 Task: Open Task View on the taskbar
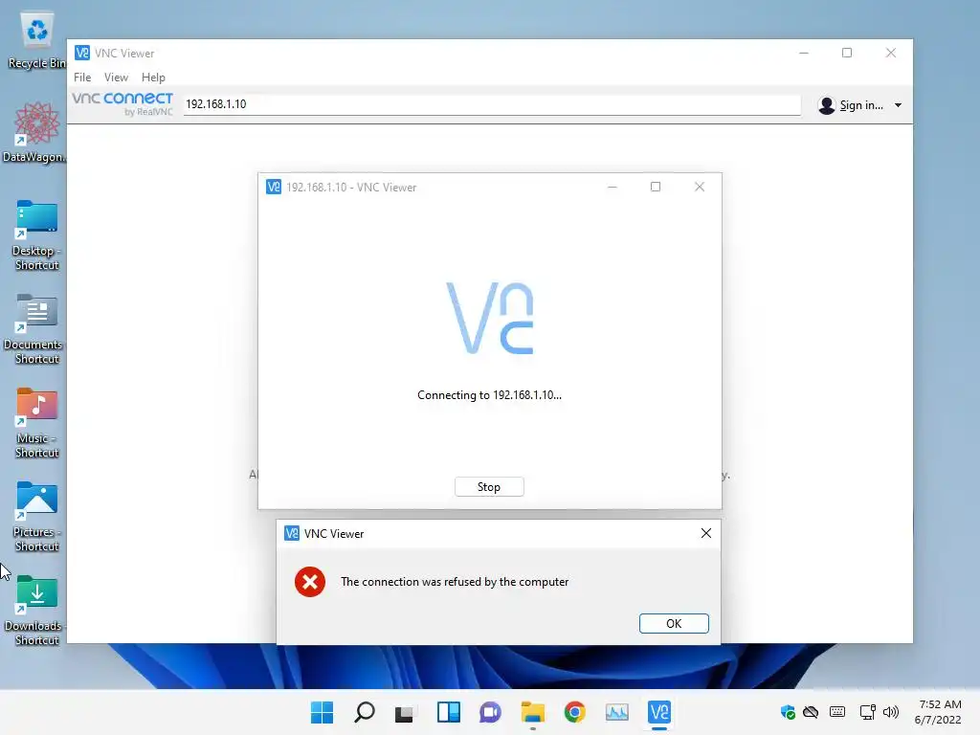pos(405,712)
